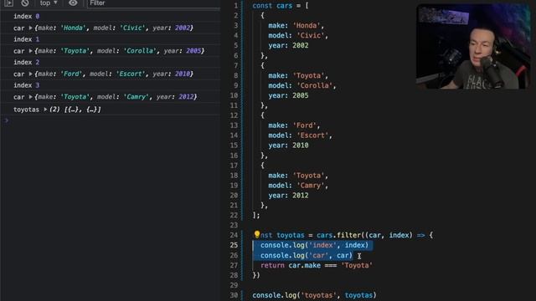Click the "model: 'Escort'," code line
The height and width of the screenshot is (301, 536).
coord(300,135)
